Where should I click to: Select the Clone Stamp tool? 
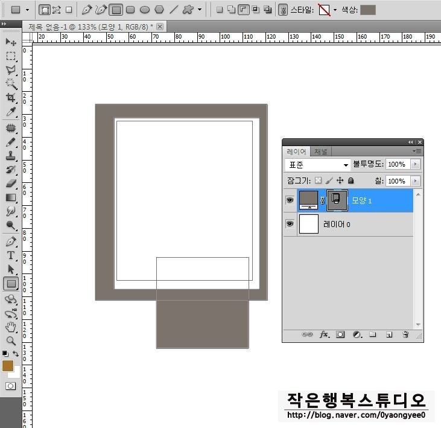pos(11,156)
